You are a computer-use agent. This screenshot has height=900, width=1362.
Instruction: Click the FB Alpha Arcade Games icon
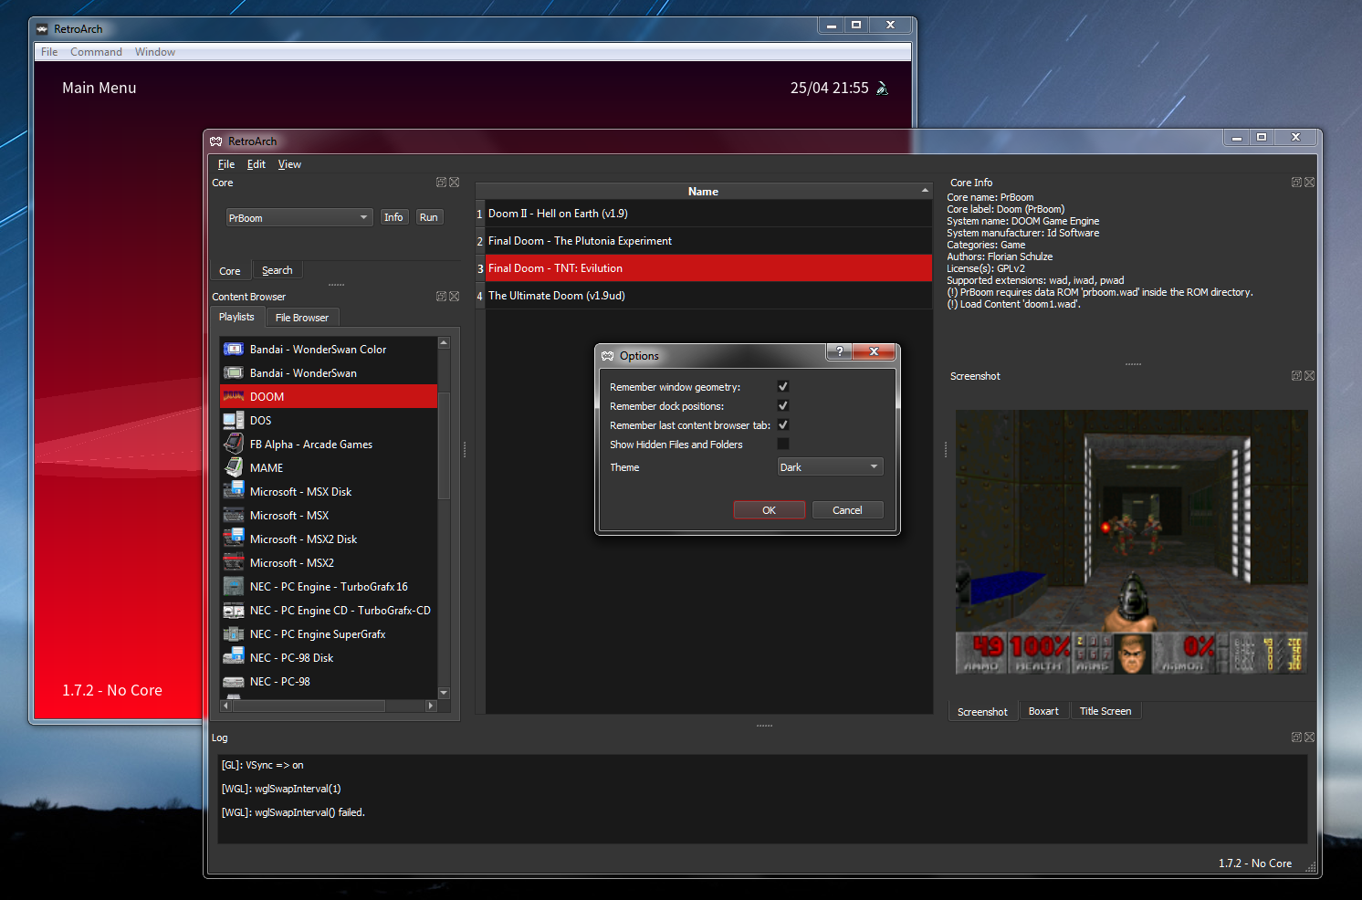(234, 444)
